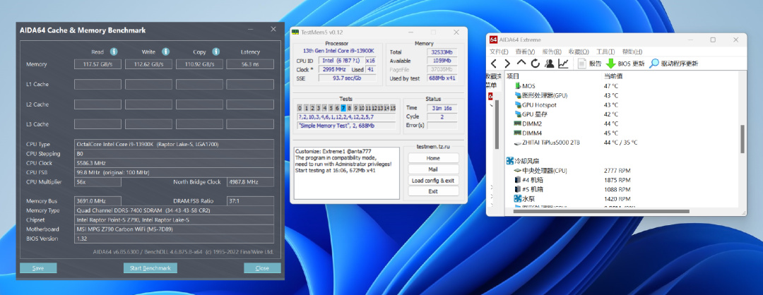Click the Start Benchmark button

(x=150, y=268)
